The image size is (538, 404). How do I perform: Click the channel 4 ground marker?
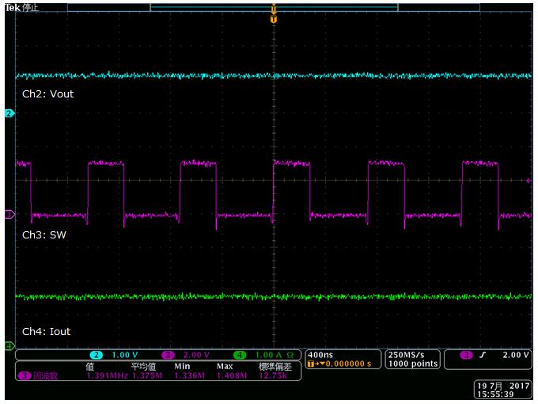(x=9, y=345)
